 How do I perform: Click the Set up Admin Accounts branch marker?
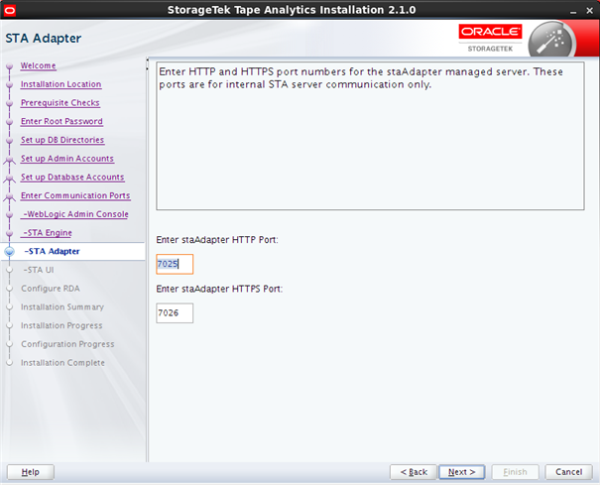pyautogui.click(x=10, y=160)
